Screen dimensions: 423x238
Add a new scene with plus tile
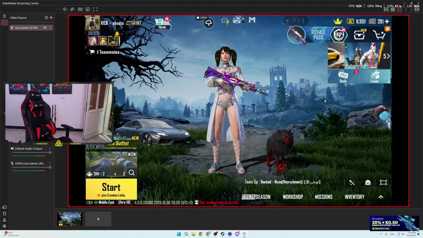[98, 219]
